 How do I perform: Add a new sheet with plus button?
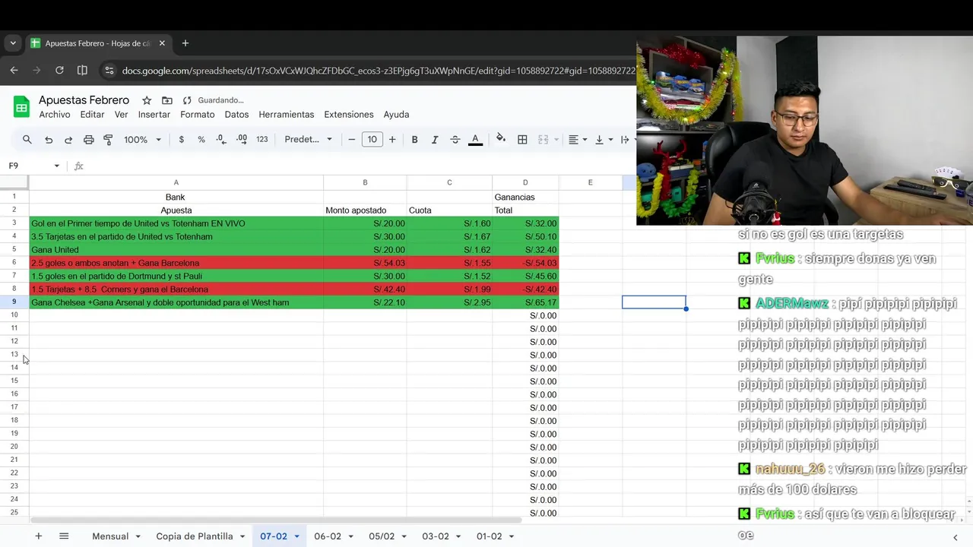(38, 536)
